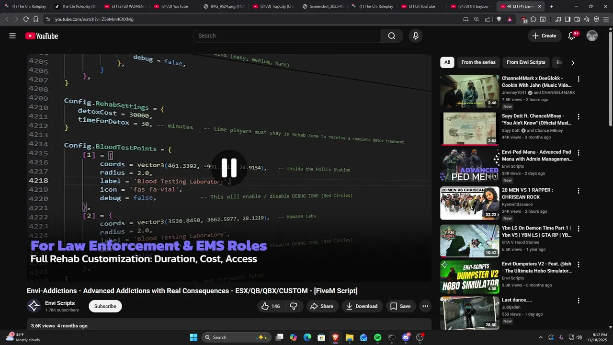Select the From the series chip
The image size is (613, 345).
point(478,62)
